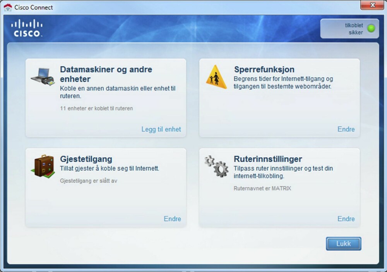Click 'Begrens tider for Internett-tilgang' description
The image size is (387, 272).
coord(283,82)
